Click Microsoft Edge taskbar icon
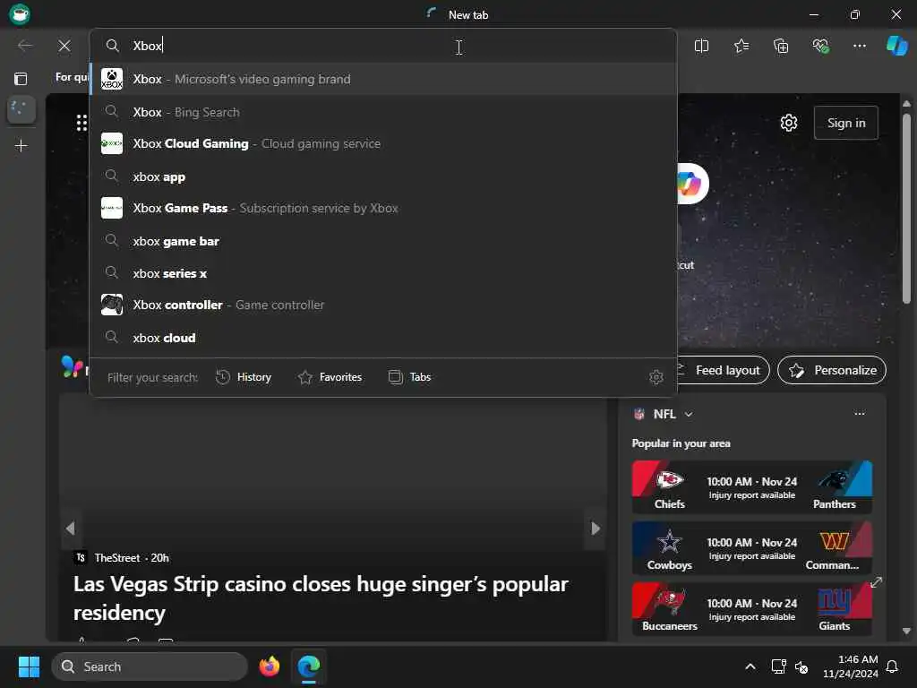 click(309, 666)
